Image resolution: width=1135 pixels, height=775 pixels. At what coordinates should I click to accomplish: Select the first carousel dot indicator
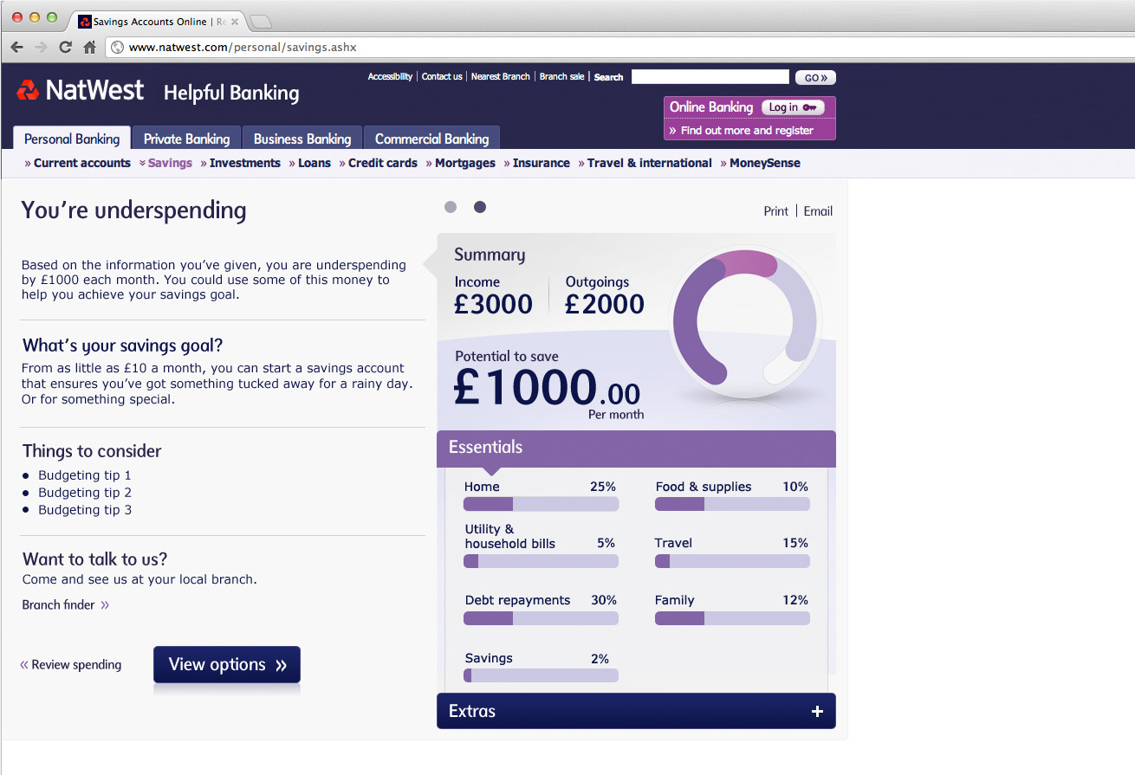pyautogui.click(x=450, y=207)
